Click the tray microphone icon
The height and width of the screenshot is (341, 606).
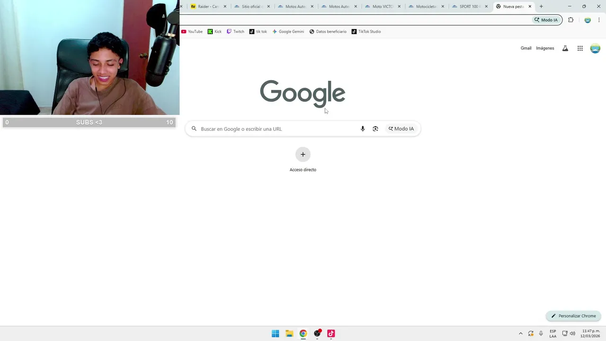point(541,333)
